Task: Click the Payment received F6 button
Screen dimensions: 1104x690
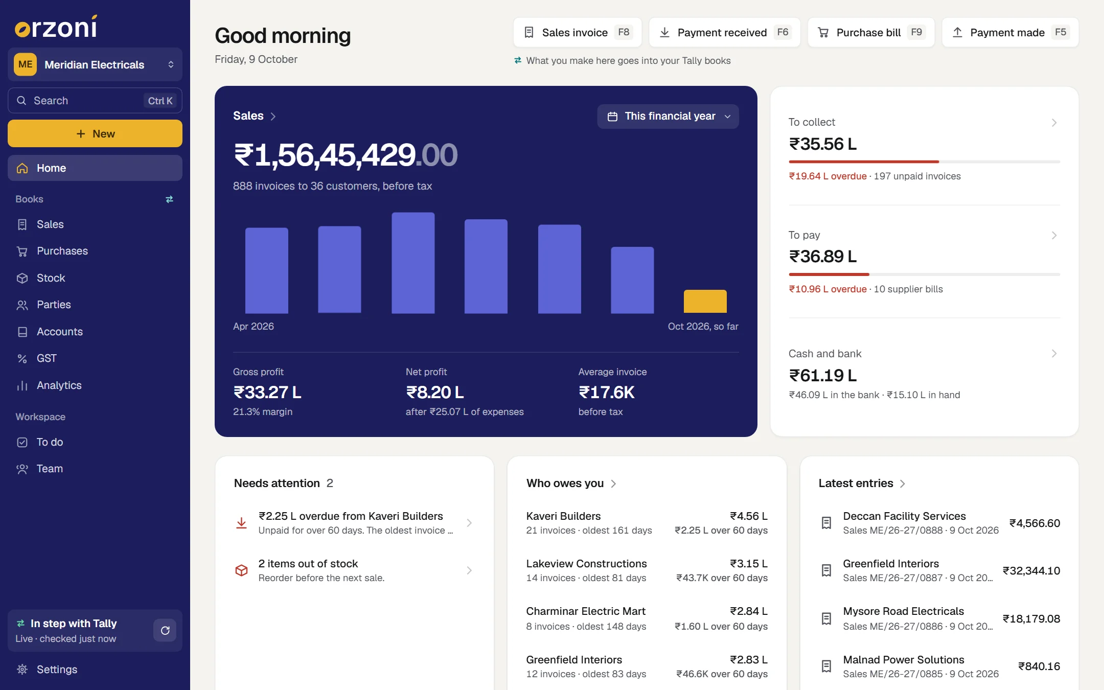Action: [725, 32]
